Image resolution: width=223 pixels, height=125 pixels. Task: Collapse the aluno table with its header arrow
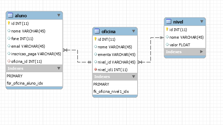[59, 15]
